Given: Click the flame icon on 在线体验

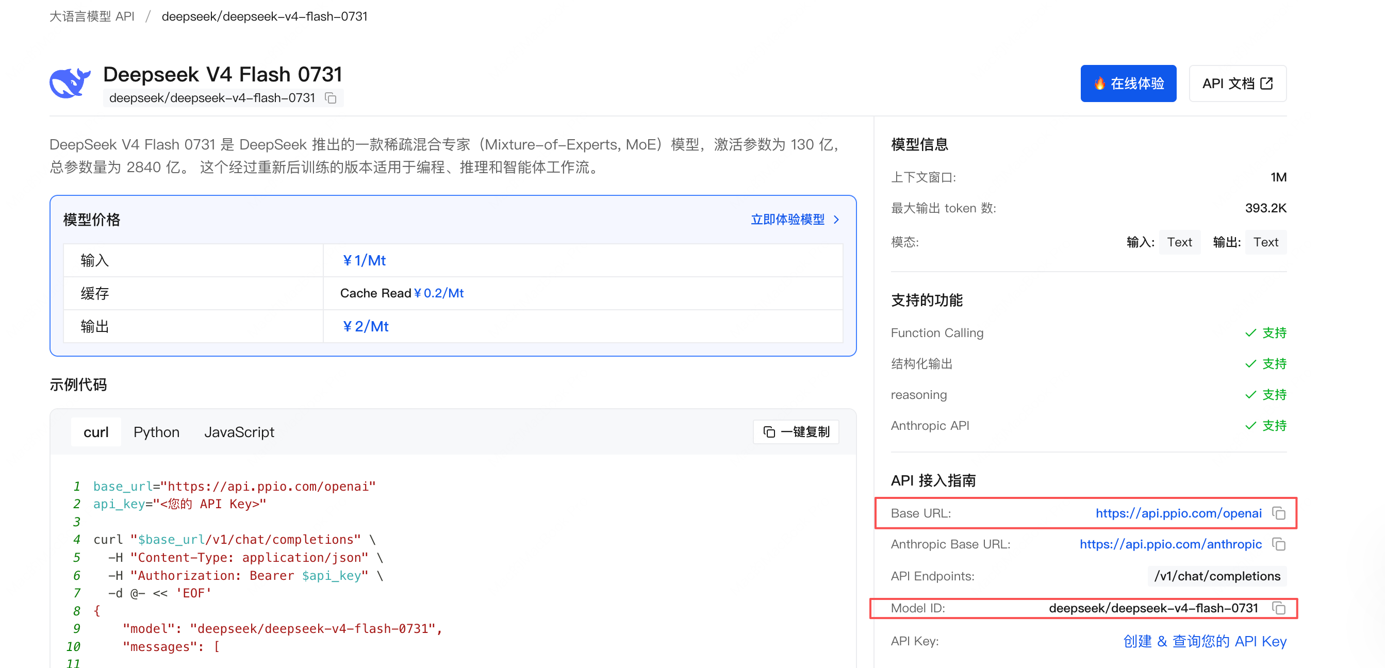Looking at the screenshot, I should click(x=1099, y=83).
